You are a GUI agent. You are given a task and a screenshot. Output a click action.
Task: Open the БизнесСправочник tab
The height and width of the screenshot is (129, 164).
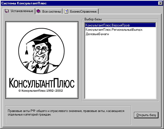point(81,11)
